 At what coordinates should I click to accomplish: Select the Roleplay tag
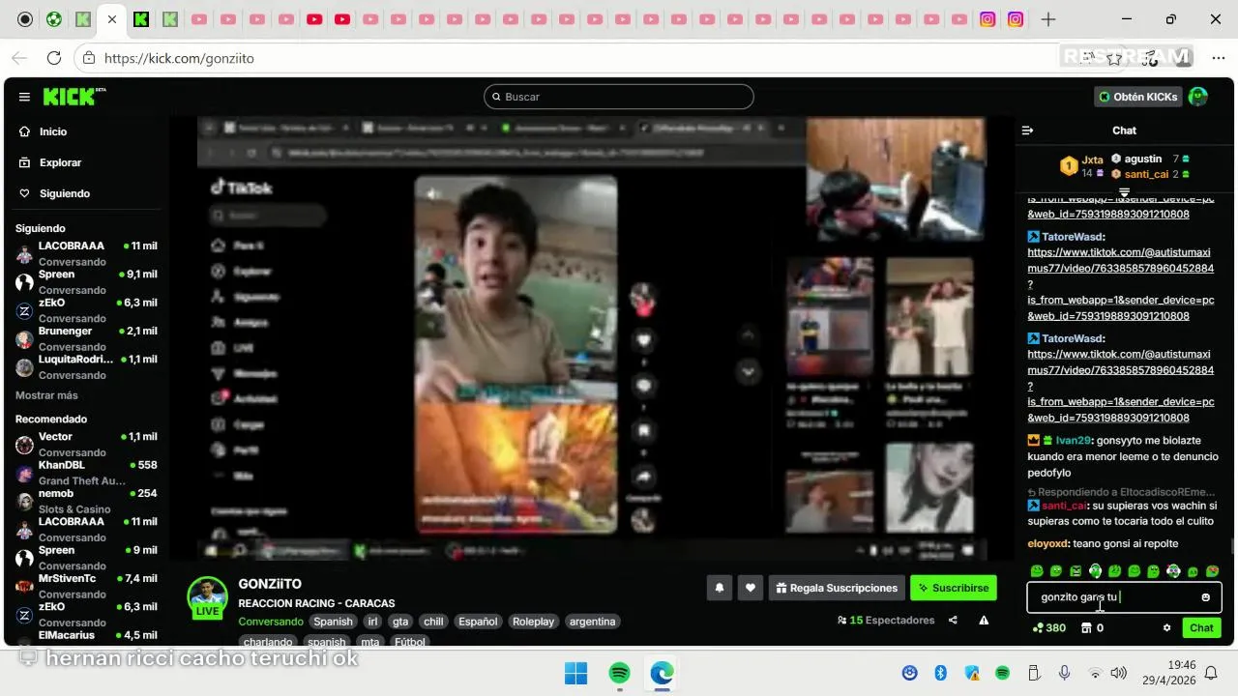(533, 622)
